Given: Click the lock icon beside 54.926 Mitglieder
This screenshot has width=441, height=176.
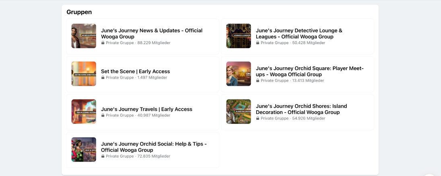Looking at the screenshot, I should click(258, 119).
